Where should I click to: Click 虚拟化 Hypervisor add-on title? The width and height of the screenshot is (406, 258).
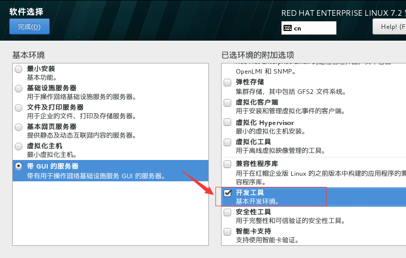click(x=265, y=122)
